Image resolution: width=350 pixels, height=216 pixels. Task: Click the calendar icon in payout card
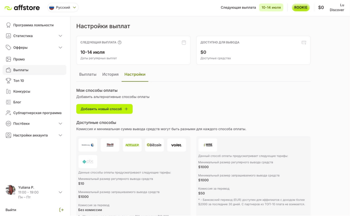click(x=184, y=42)
